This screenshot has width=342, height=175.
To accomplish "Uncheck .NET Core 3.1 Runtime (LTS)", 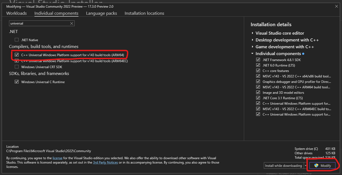I will (x=258, y=98).
